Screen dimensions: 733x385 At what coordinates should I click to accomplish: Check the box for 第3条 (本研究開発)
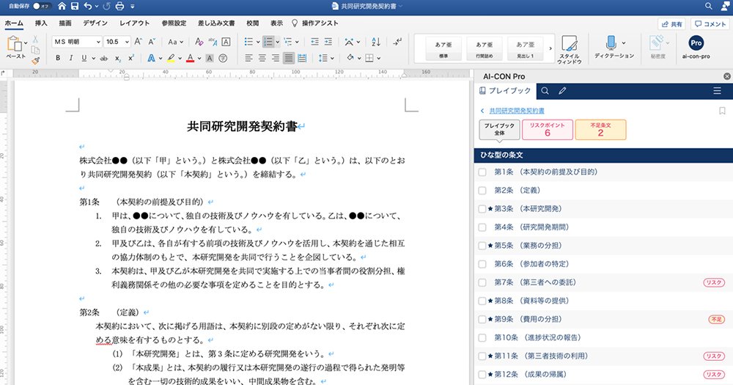pyautogui.click(x=482, y=209)
